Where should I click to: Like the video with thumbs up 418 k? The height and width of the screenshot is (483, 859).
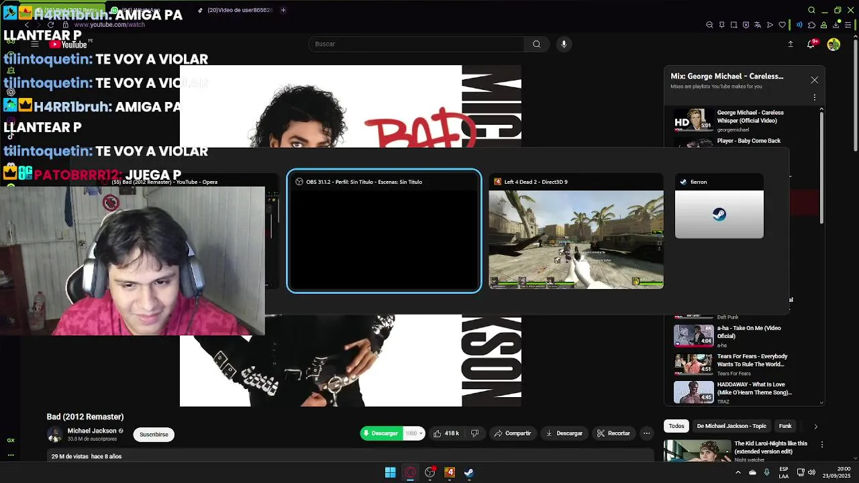[446, 433]
